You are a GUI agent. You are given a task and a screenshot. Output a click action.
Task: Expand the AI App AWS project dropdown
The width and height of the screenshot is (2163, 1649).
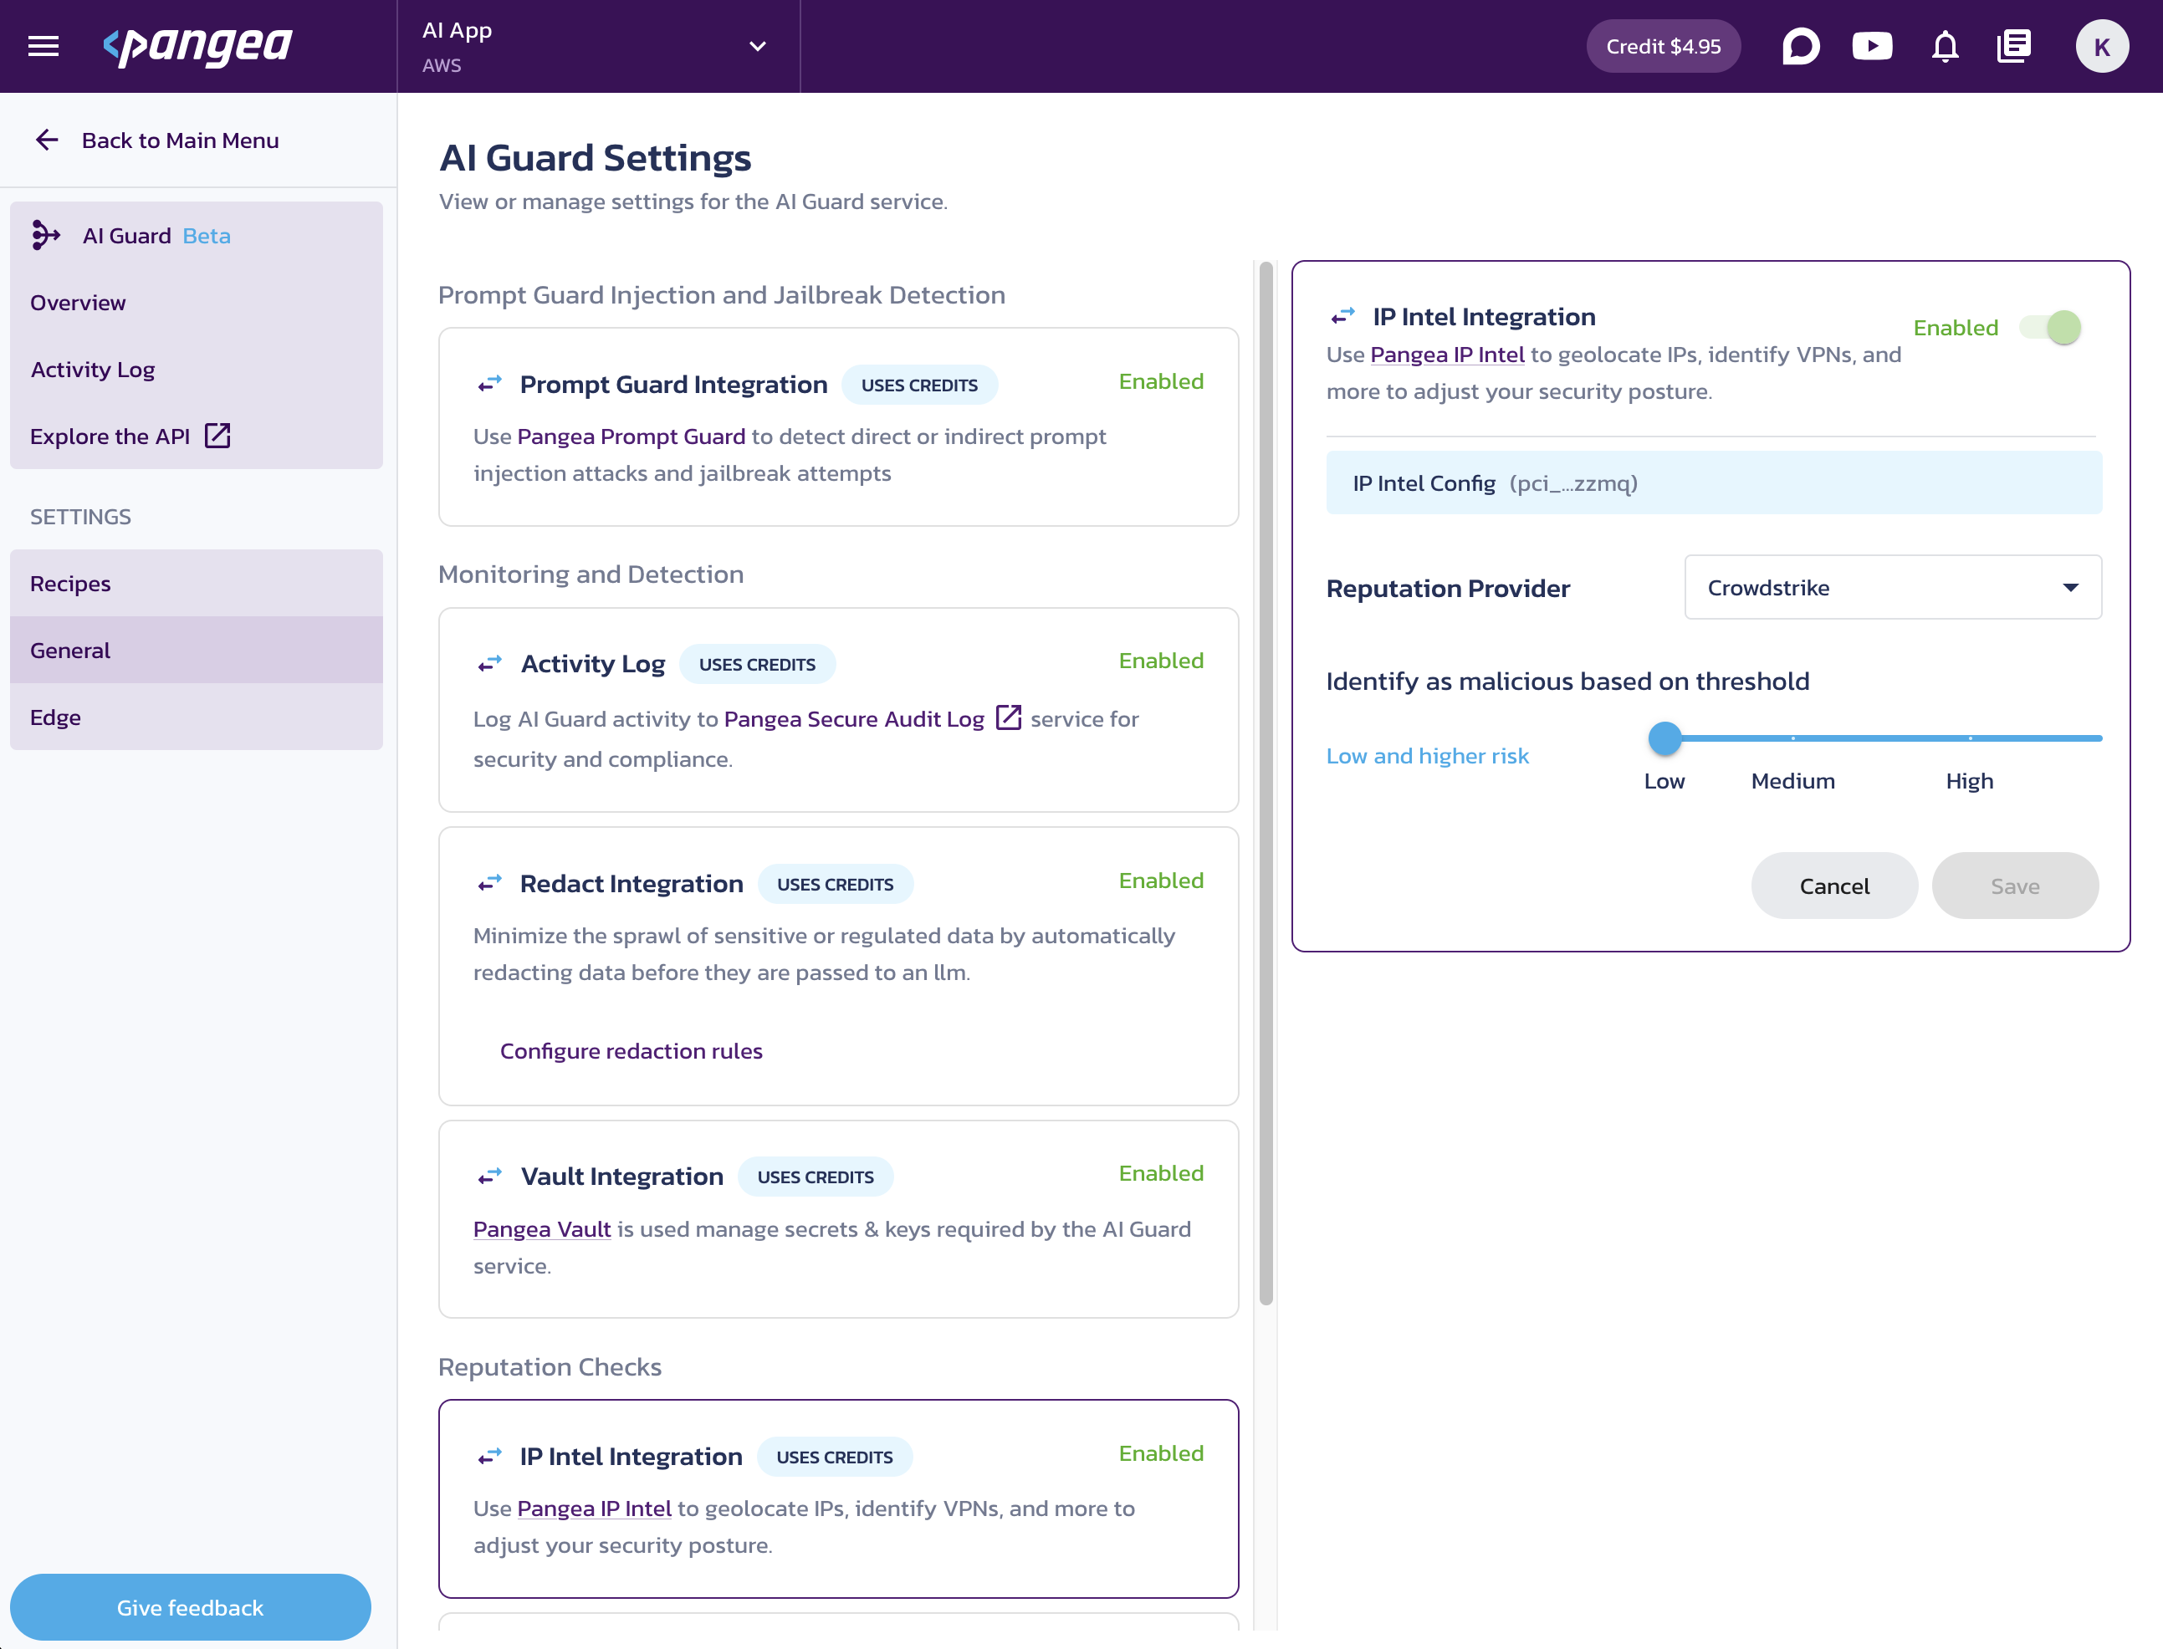tap(598, 46)
